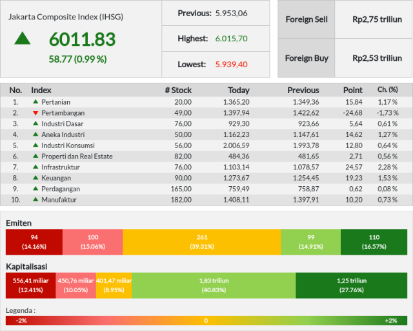The image size is (413, 331).
Task: Click the green arrow beside Industri Konsumsi
Action: pos(35,145)
